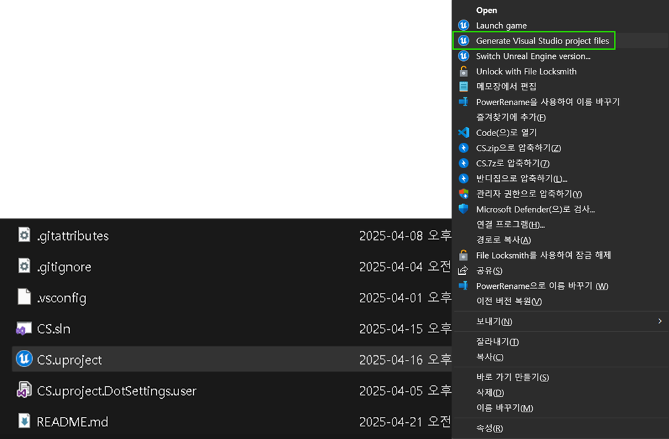Click Bandizip icon beside CS.7z로 압축하기
Viewport: 669px width, 439px height.
464,164
